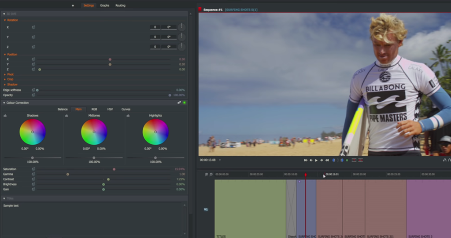Click the Saturation keyframe icon

[33, 169]
